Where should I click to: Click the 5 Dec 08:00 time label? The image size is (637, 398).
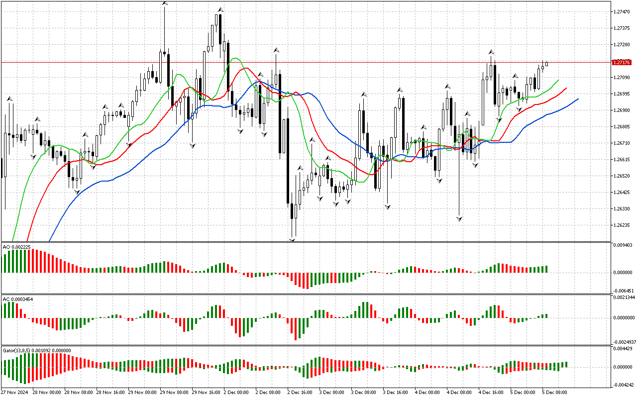(555, 393)
